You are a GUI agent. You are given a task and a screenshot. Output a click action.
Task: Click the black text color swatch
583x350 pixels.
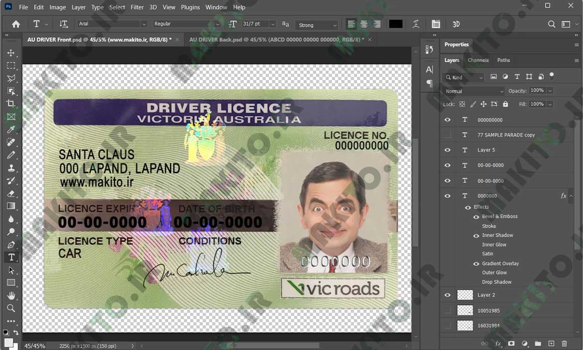(396, 24)
